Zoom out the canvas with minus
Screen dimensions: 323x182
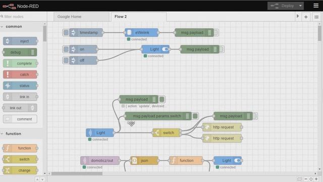[x=306, y=179]
